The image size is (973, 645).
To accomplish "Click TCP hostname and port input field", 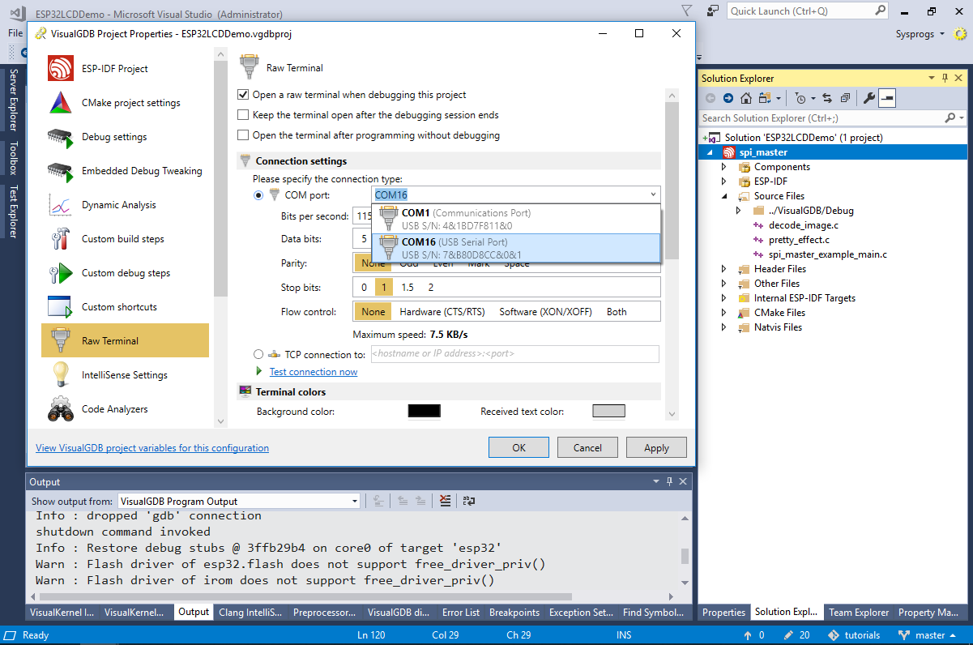I will point(514,354).
